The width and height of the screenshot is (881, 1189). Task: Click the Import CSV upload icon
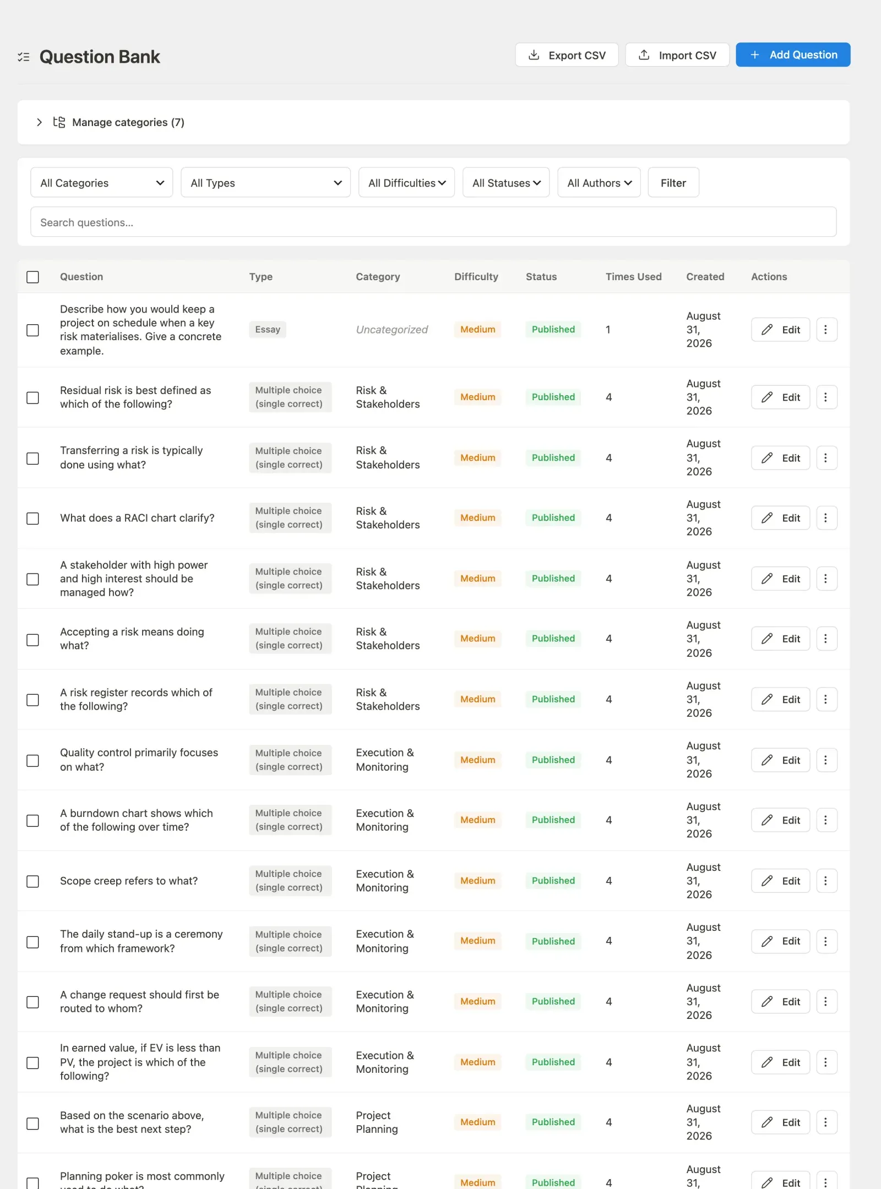tap(644, 55)
